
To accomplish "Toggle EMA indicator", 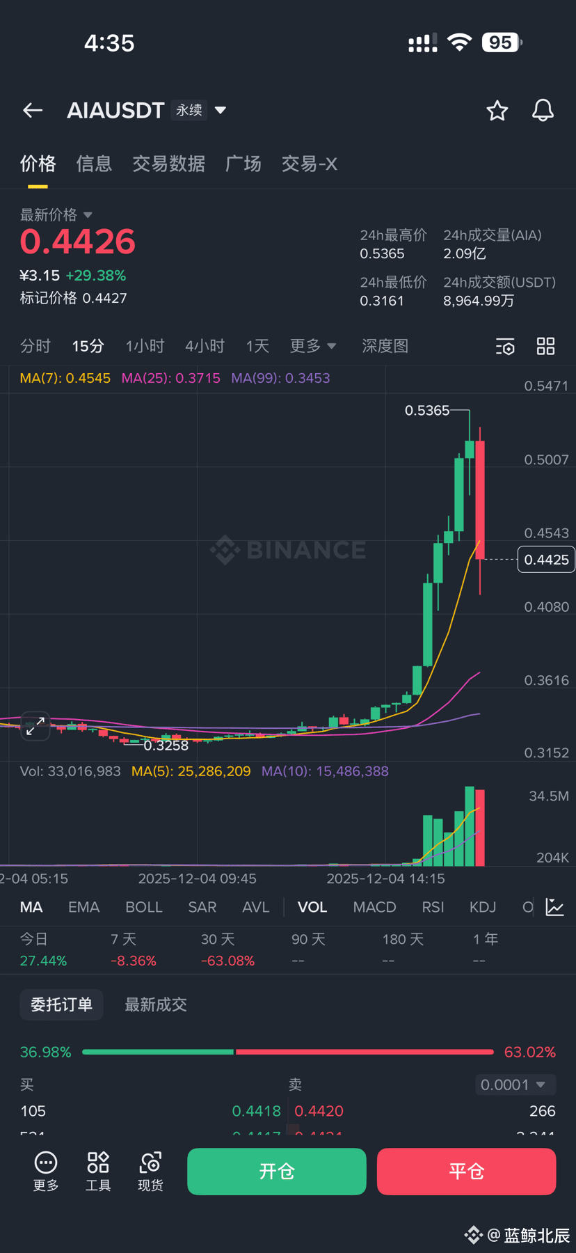I will click(84, 907).
